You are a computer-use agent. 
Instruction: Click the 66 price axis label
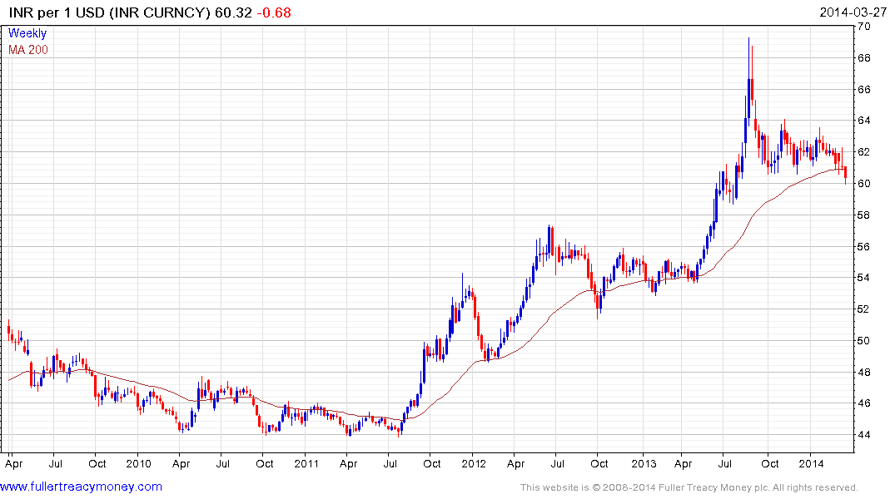coord(863,90)
